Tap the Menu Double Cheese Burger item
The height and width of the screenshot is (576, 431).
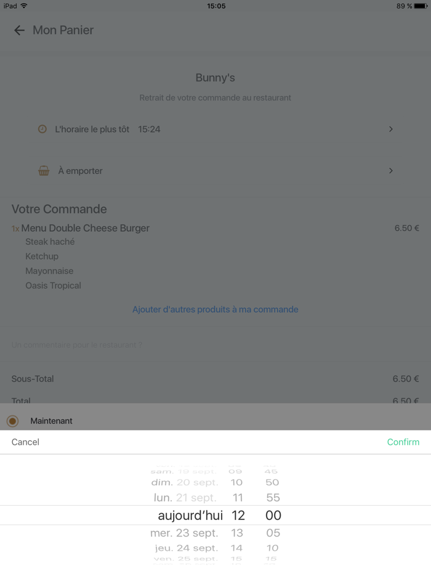[85, 228]
